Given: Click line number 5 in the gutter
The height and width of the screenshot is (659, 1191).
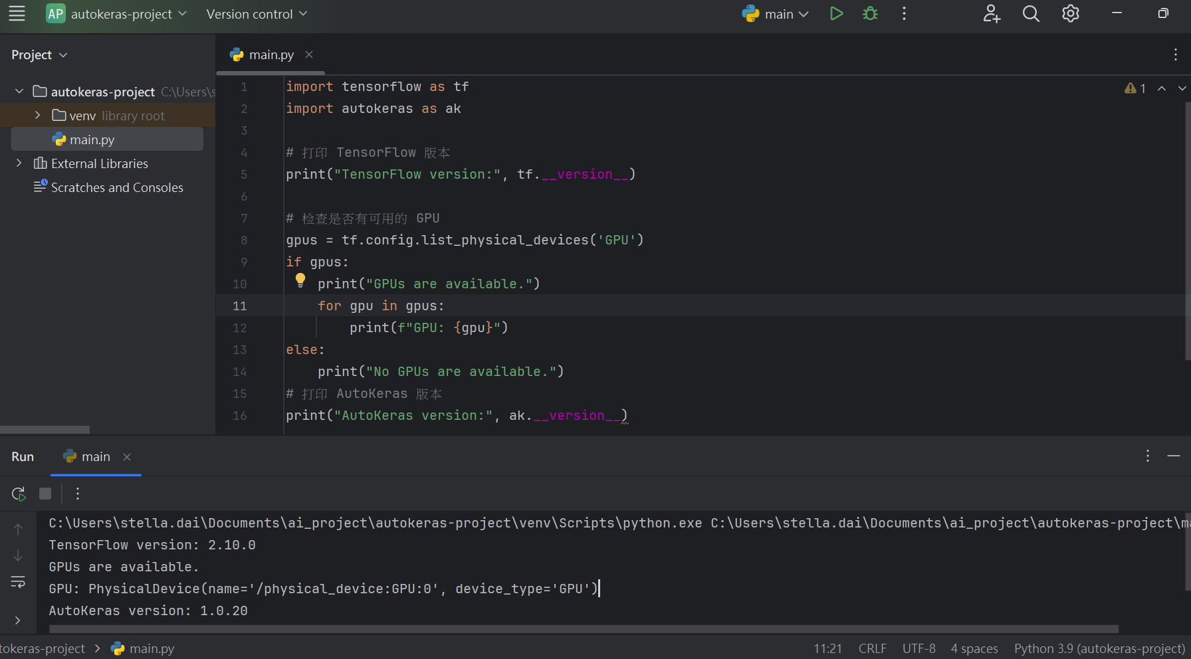Looking at the screenshot, I should [x=244, y=174].
